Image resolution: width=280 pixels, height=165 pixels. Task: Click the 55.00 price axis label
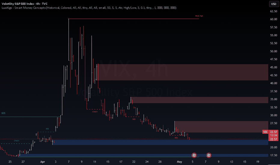[x=274, y=35]
